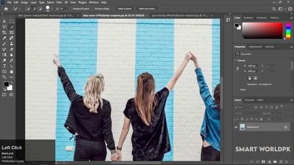This screenshot has width=294, height=165.
Task: Select the Crop tool
Action: tap(4, 33)
